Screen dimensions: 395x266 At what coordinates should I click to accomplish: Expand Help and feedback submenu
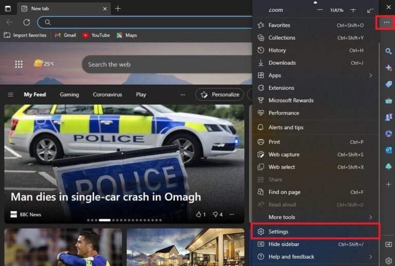(x=370, y=257)
